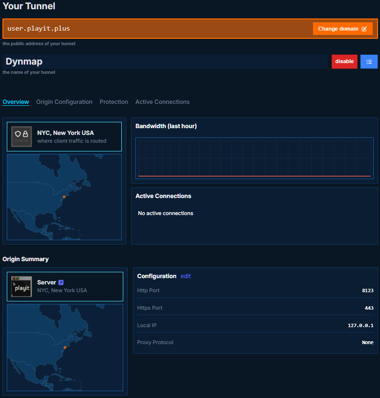Click the Origin Summary map thumbnail
This screenshot has width=380, height=398.
click(65, 348)
